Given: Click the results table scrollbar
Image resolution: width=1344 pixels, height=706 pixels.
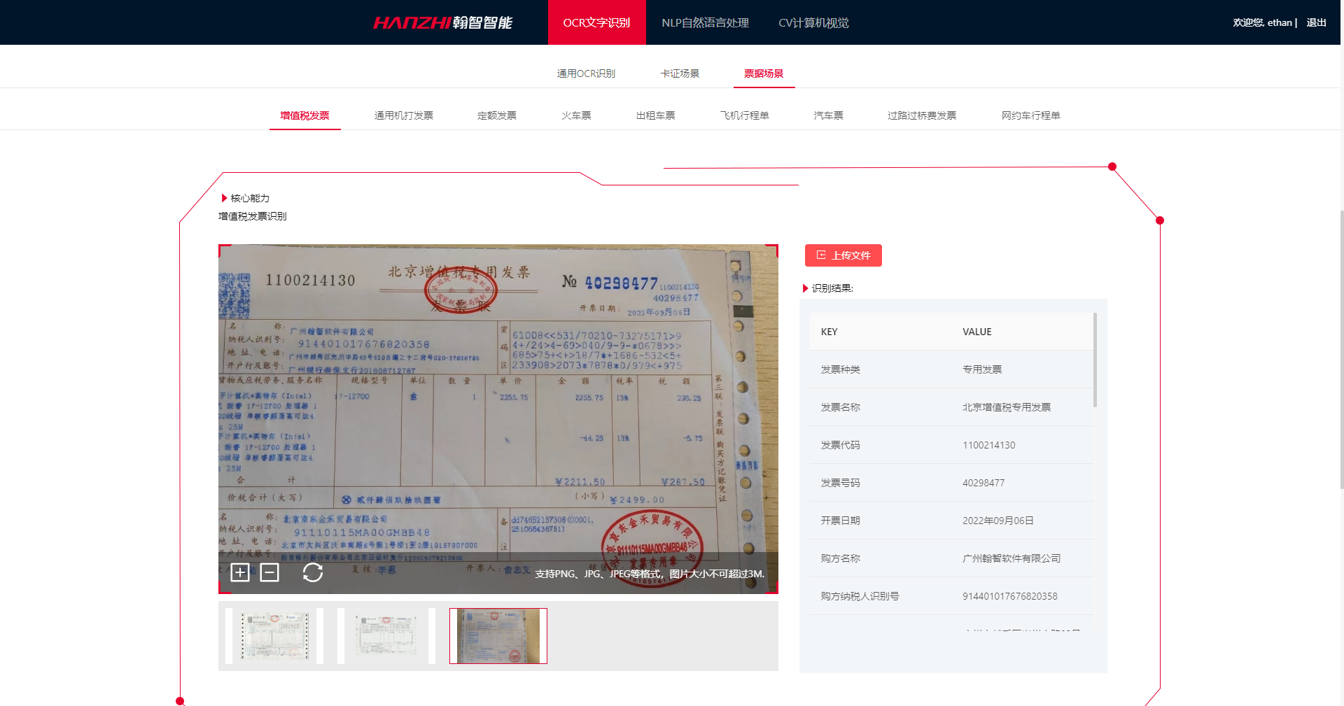Looking at the screenshot, I should 1095,360.
